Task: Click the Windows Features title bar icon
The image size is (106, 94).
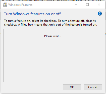Action: point(5,5)
